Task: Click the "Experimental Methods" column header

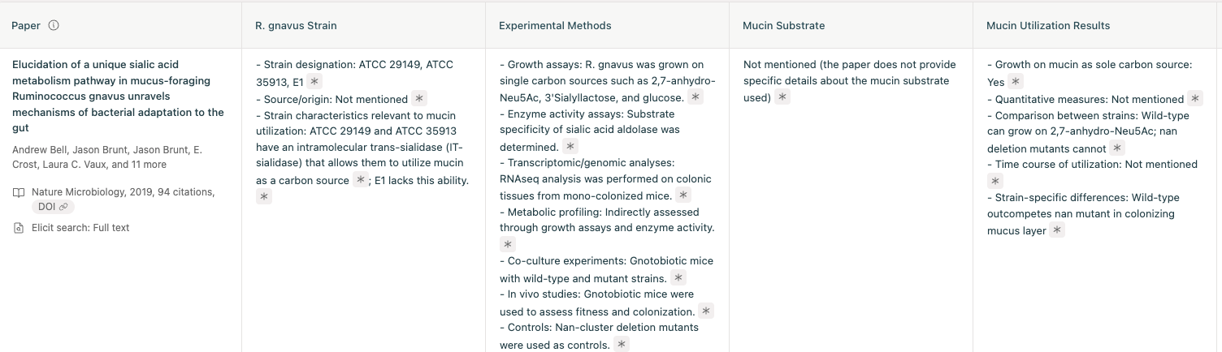Action: pyautogui.click(x=555, y=25)
